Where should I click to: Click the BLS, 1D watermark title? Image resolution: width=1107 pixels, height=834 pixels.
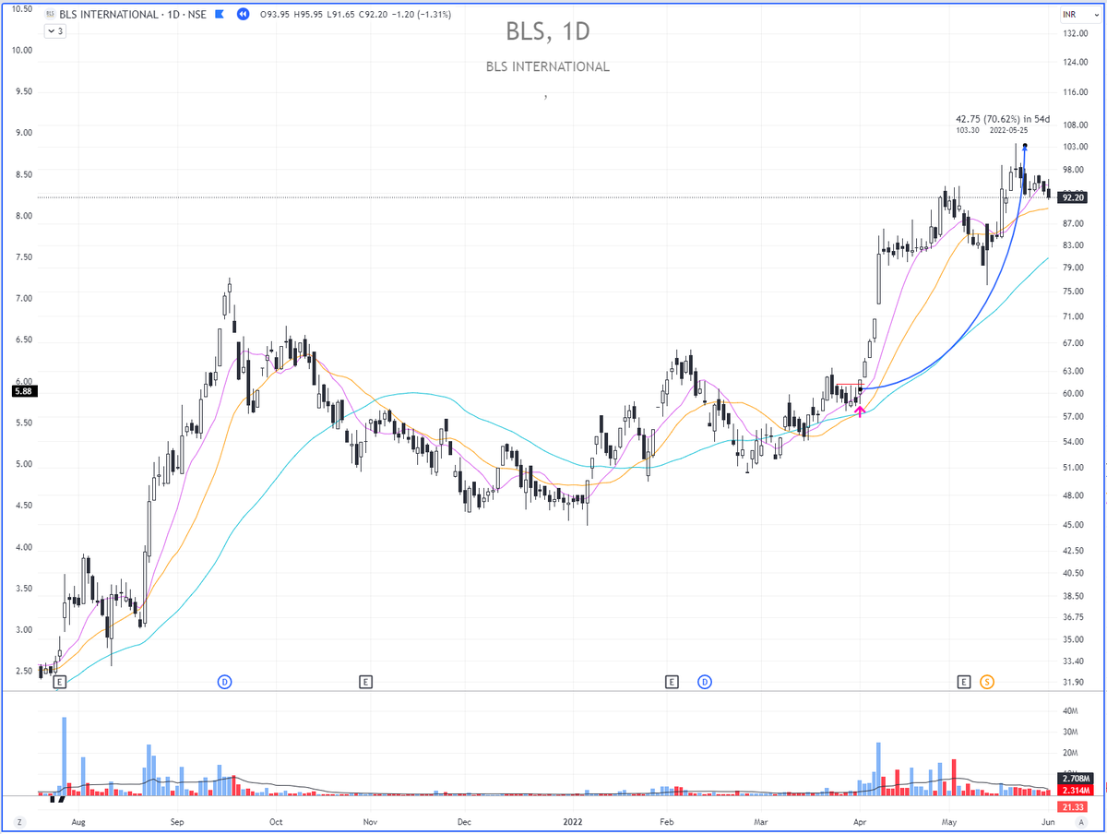coord(547,31)
